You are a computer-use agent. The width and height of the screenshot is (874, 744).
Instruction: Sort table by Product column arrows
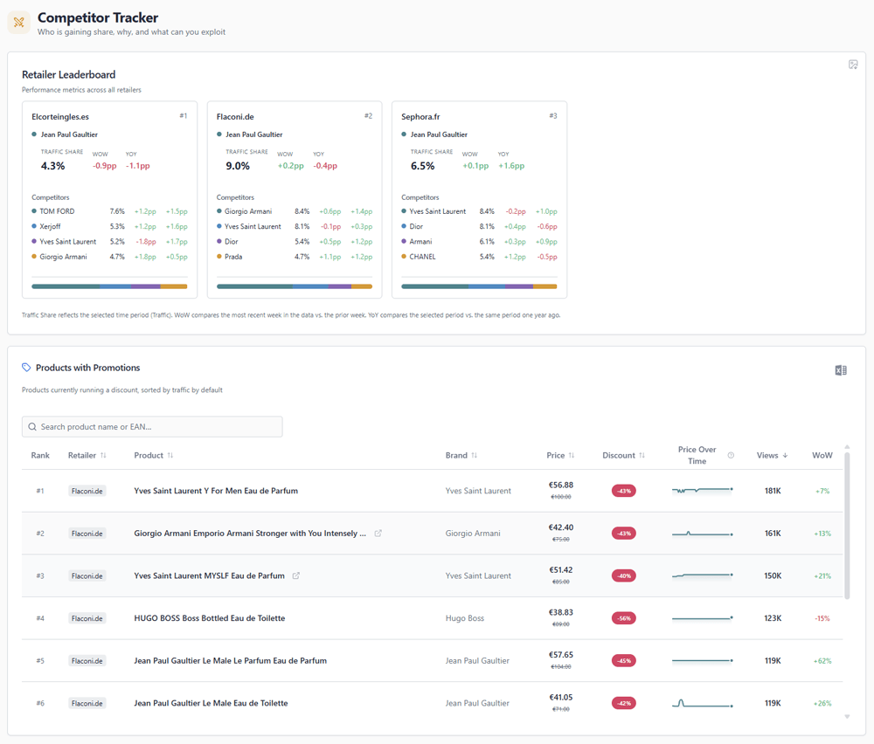pyautogui.click(x=170, y=456)
